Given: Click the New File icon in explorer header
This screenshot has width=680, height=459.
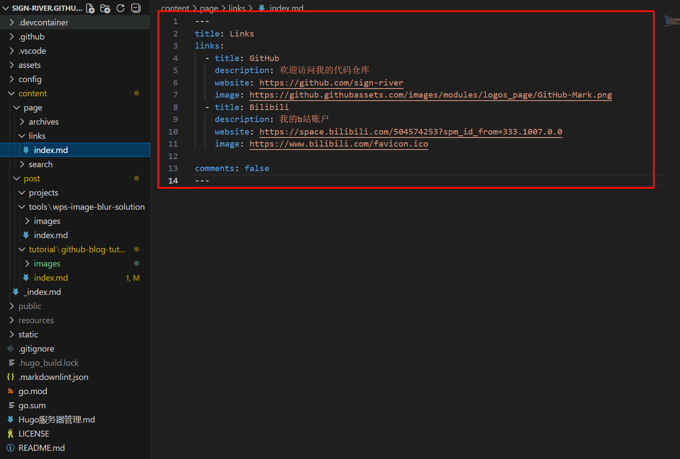Looking at the screenshot, I should point(90,8).
